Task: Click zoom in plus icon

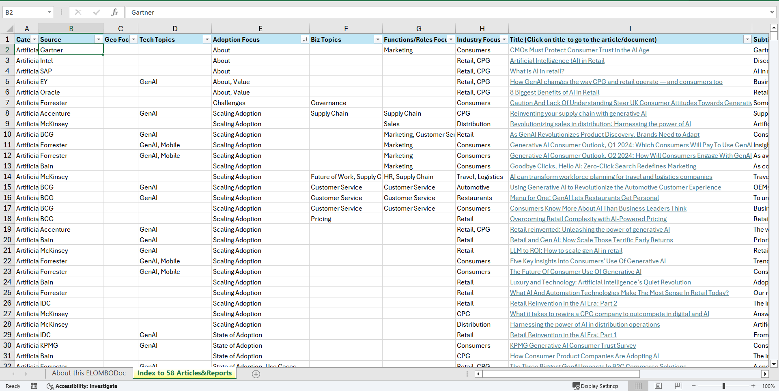Action: 753,386
